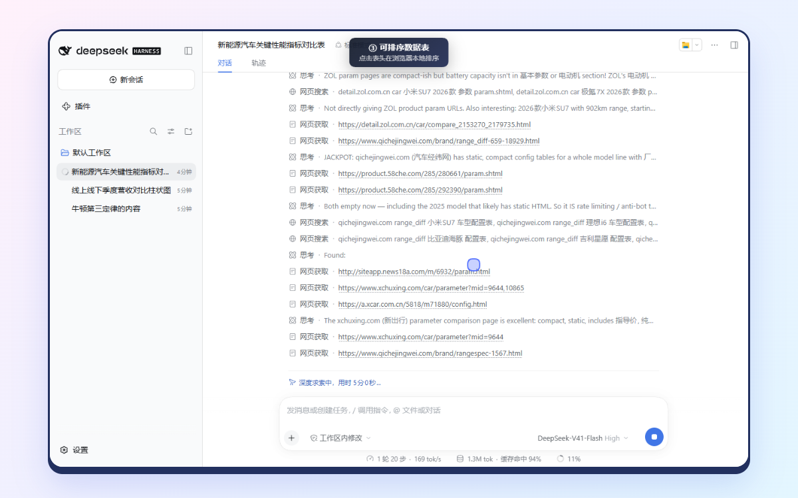Viewport: 798px width, 498px height.
Task: Click the message input field 发消息或创建任务
Action: coord(473,410)
